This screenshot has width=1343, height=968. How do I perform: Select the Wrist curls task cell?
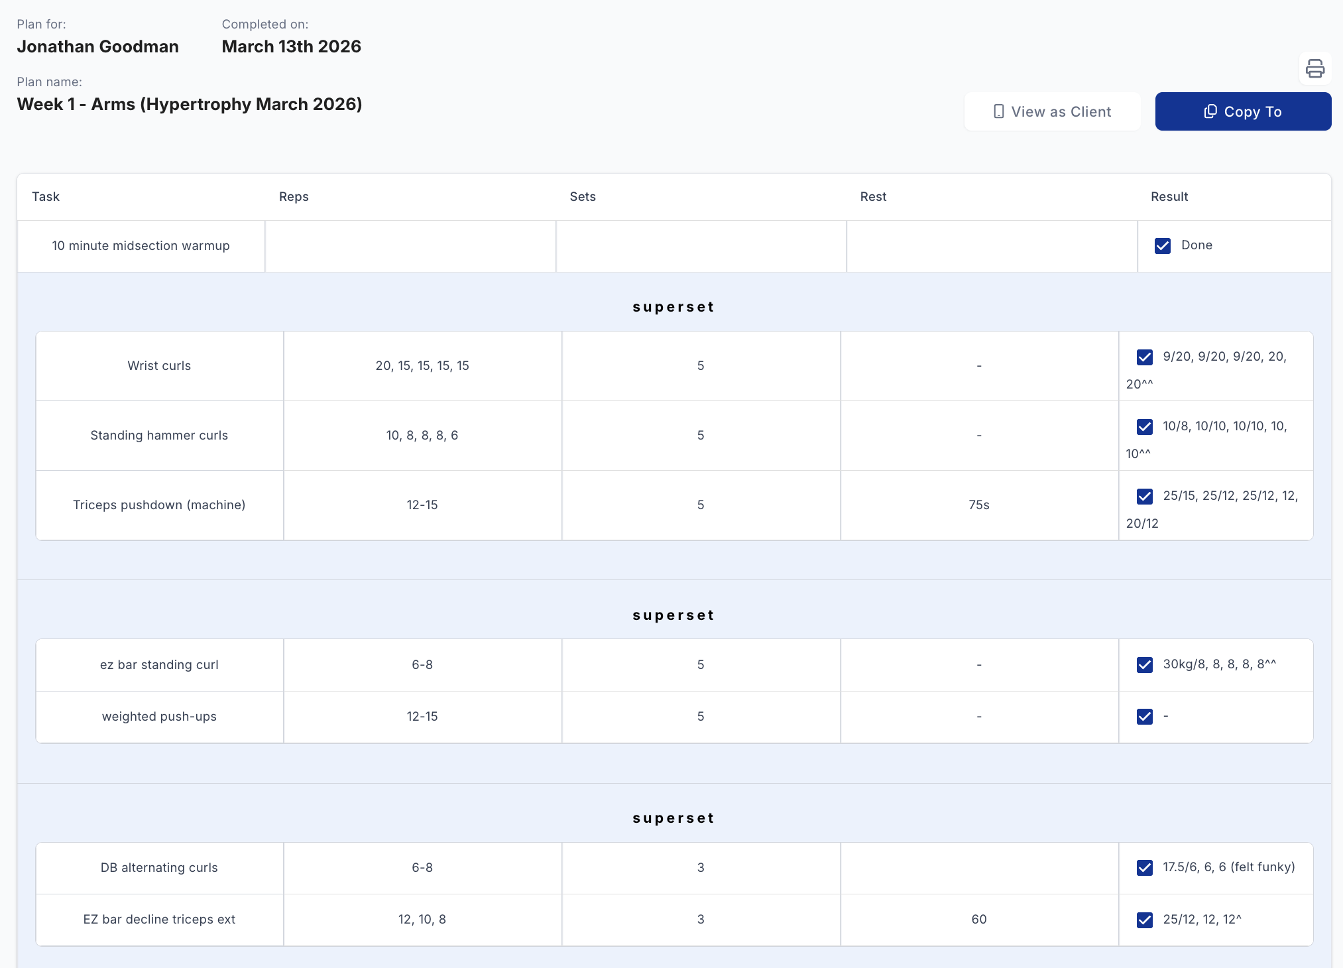(x=159, y=366)
